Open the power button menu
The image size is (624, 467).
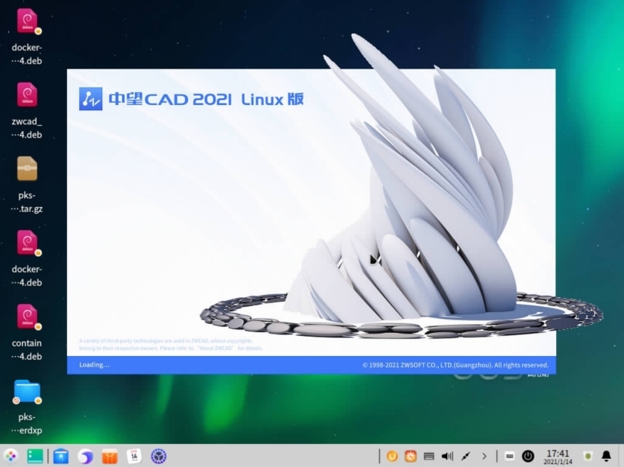[x=528, y=457]
